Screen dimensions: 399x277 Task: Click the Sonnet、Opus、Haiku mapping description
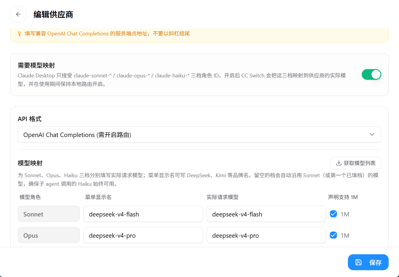point(198,180)
